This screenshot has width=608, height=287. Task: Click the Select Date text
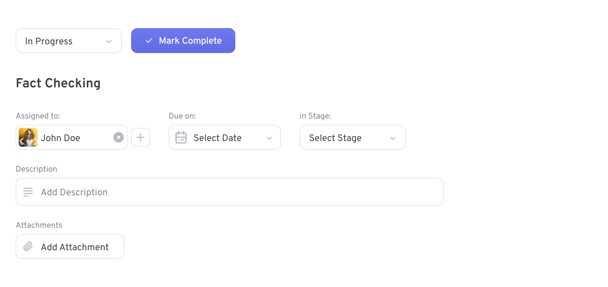point(218,138)
